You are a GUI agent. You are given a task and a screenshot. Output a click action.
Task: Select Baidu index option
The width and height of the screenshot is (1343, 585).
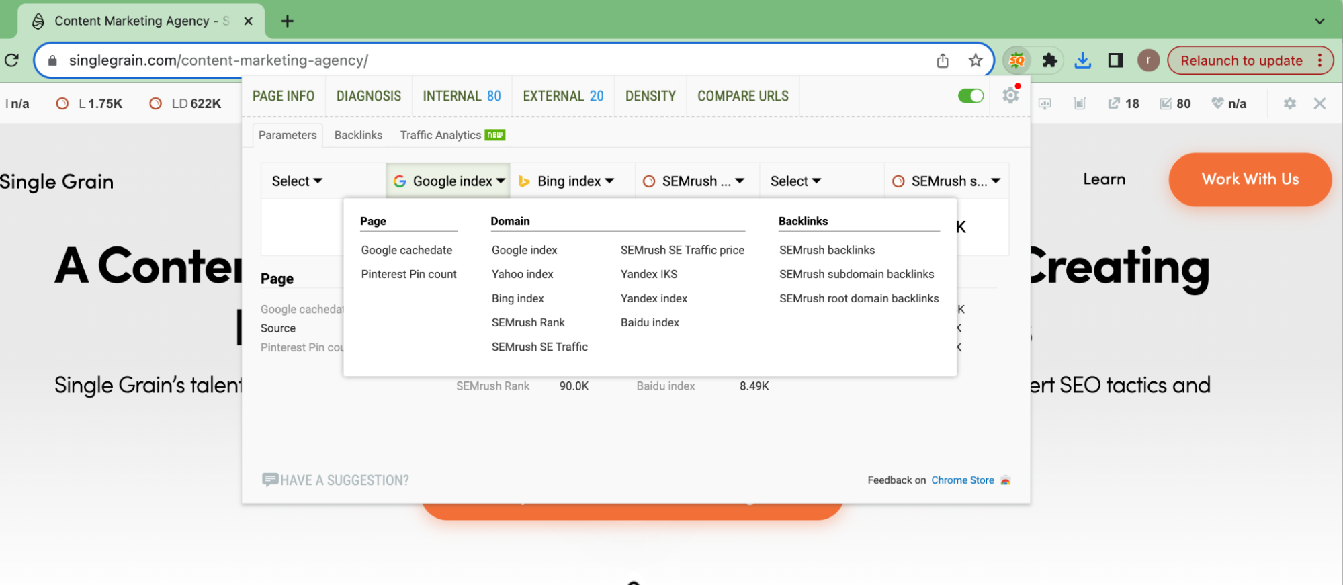pos(650,322)
